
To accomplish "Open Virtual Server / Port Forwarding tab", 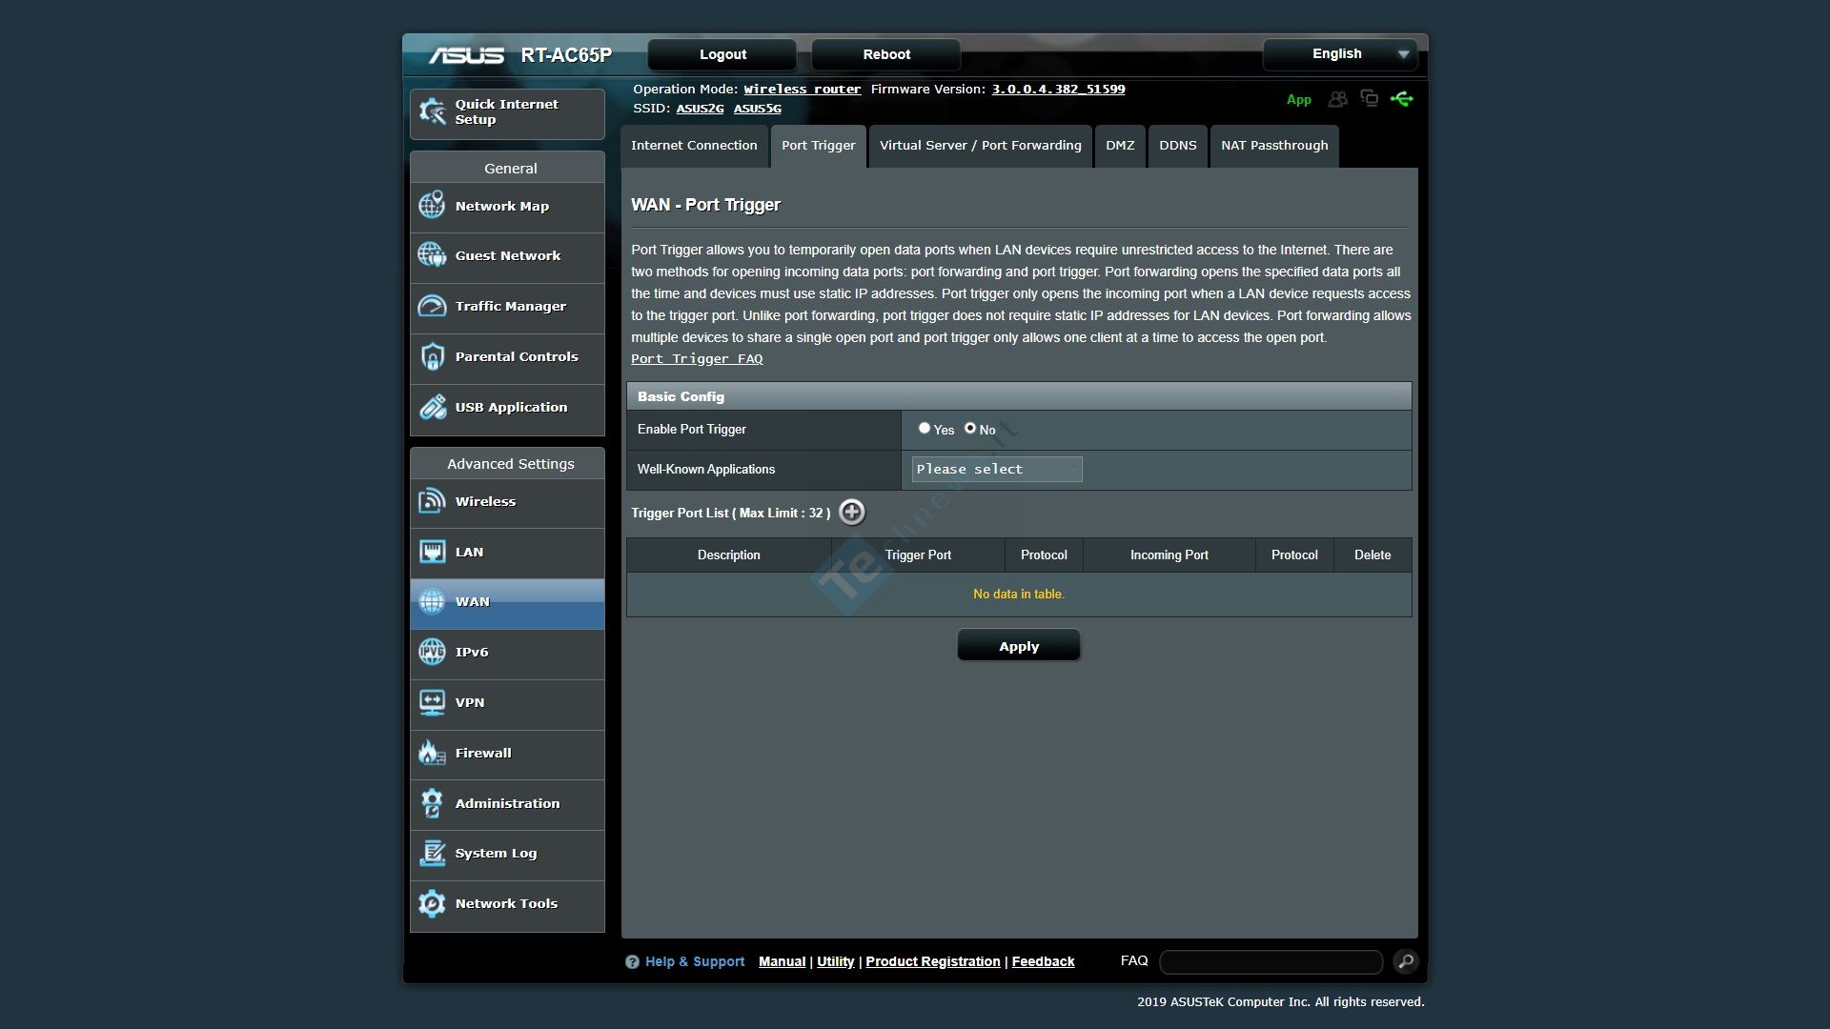I will pos(980,146).
